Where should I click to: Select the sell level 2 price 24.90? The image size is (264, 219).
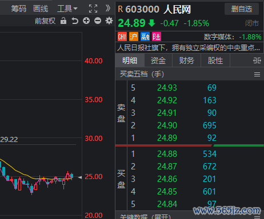pyautogui.click(x=167, y=125)
